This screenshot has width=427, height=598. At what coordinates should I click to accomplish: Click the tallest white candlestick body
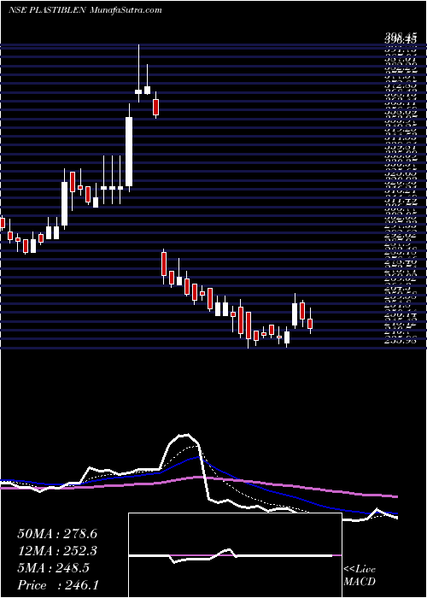pyautogui.click(x=129, y=152)
